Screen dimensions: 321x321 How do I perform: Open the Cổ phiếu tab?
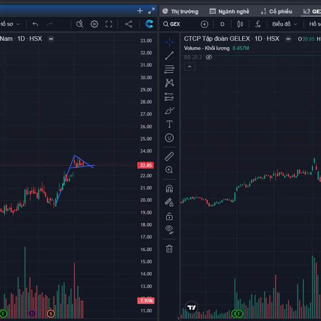click(x=277, y=11)
